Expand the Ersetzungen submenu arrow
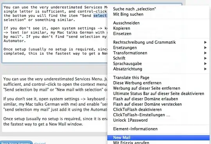The width and height of the screenshot is (211, 144). pos(205,48)
